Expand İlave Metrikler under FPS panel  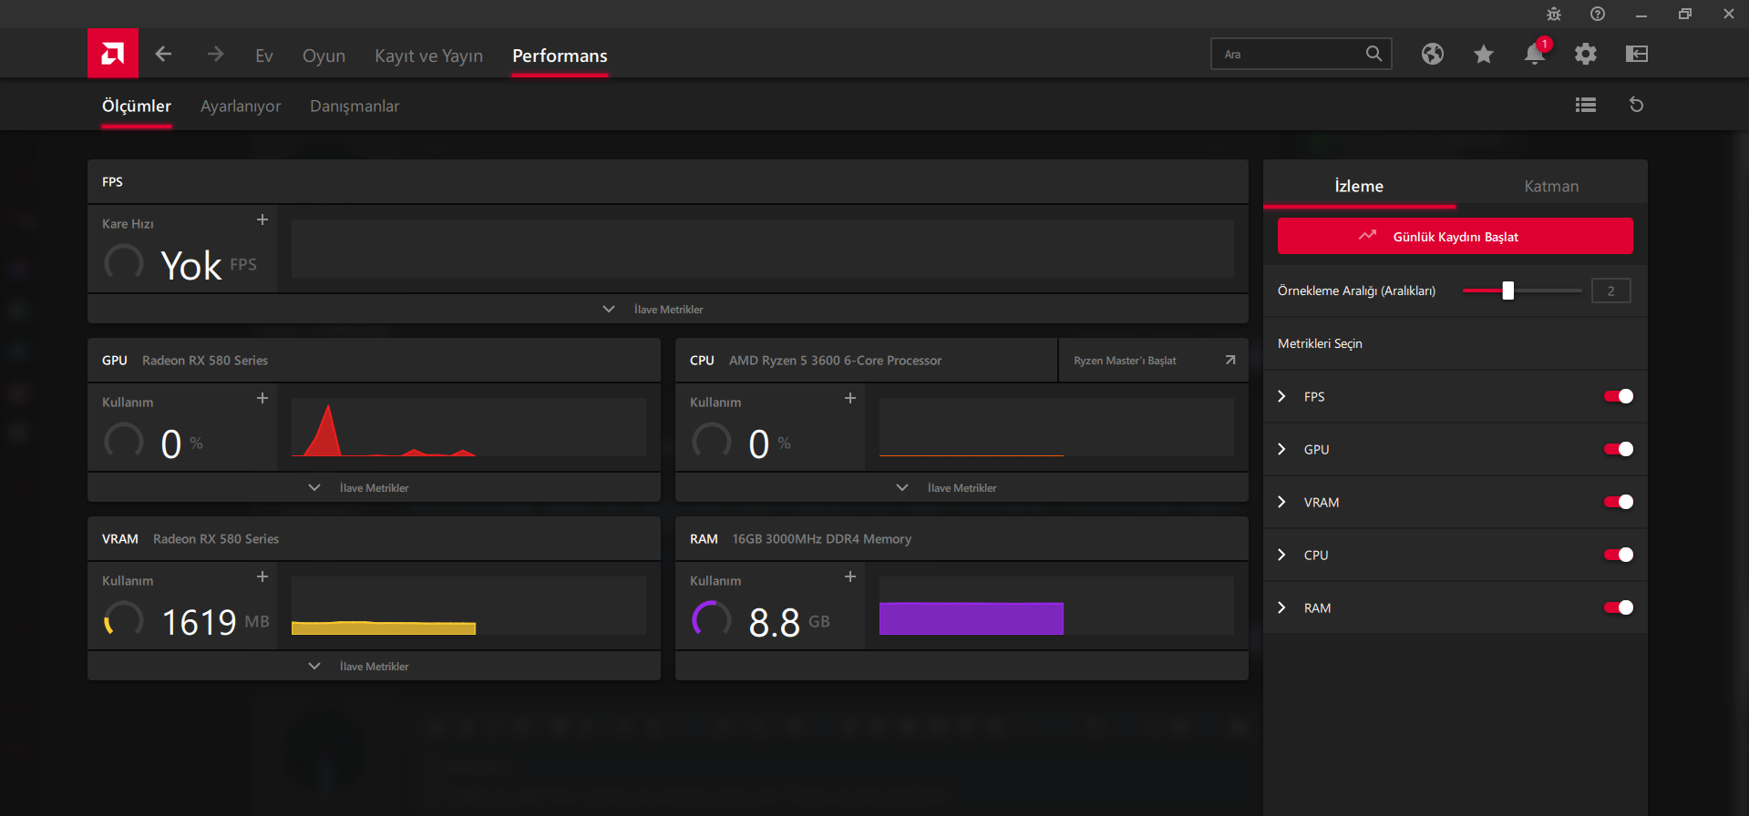[x=667, y=309]
